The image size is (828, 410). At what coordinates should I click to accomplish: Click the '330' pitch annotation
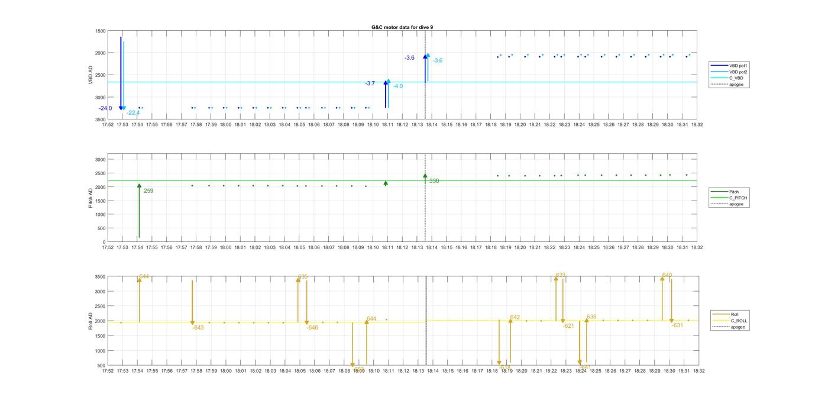click(x=434, y=181)
